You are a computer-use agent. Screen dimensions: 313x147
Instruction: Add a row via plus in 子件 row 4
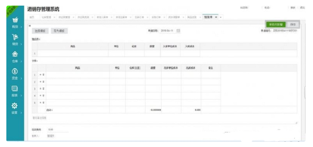pyautogui.click(x=40, y=96)
